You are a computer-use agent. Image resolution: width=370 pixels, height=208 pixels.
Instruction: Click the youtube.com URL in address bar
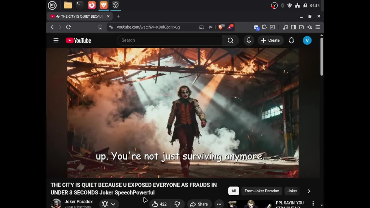(148, 27)
